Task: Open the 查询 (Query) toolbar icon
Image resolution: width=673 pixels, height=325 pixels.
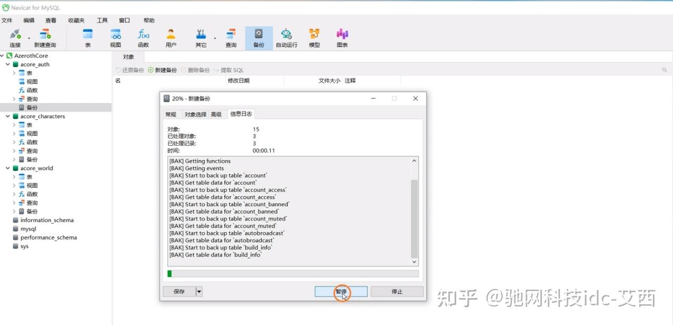Action: tap(231, 37)
